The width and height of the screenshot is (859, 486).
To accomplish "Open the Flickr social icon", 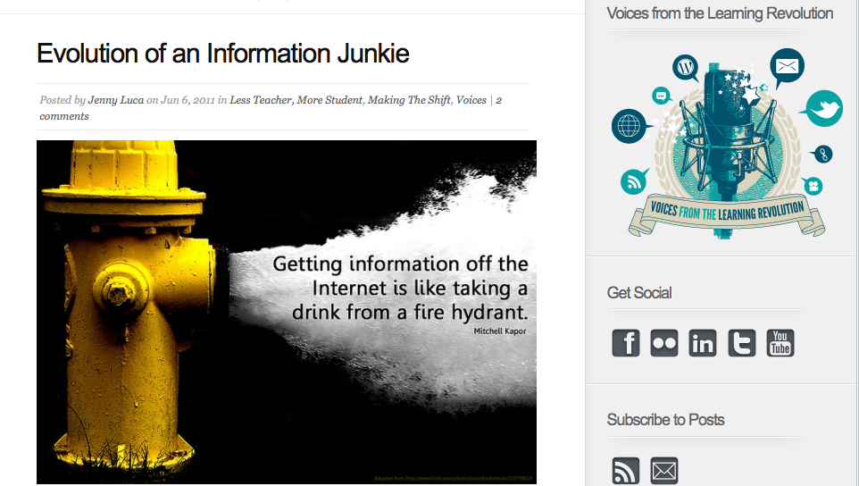I will (664, 343).
